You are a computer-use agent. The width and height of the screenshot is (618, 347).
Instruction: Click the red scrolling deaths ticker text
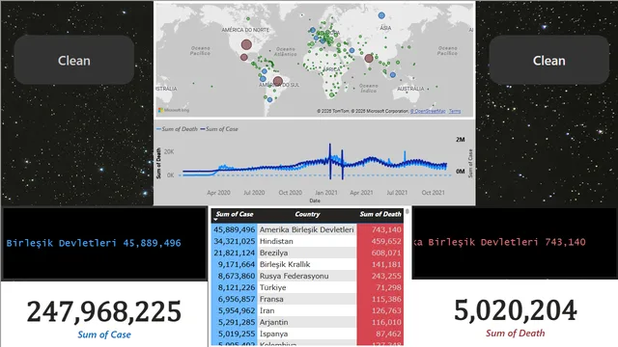tap(499, 242)
